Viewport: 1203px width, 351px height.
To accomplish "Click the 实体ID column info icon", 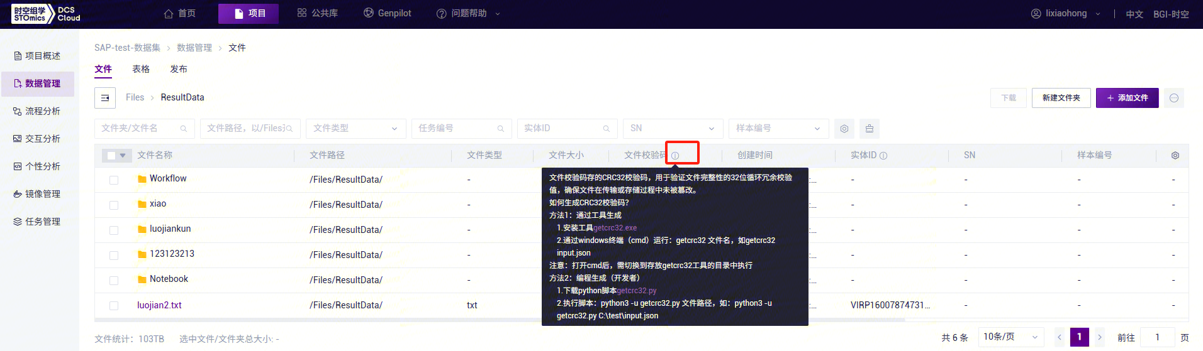I will pyautogui.click(x=883, y=156).
